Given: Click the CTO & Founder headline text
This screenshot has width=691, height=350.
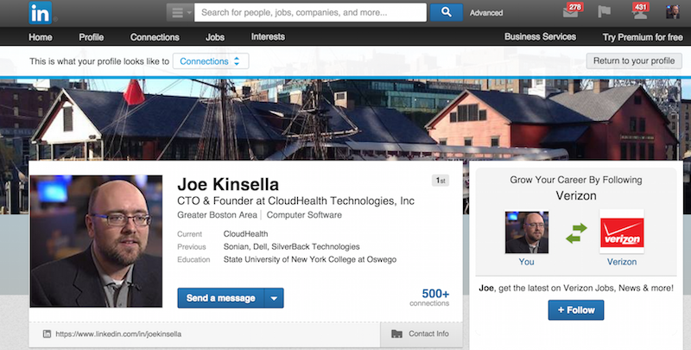Looking at the screenshot, I should click(295, 201).
